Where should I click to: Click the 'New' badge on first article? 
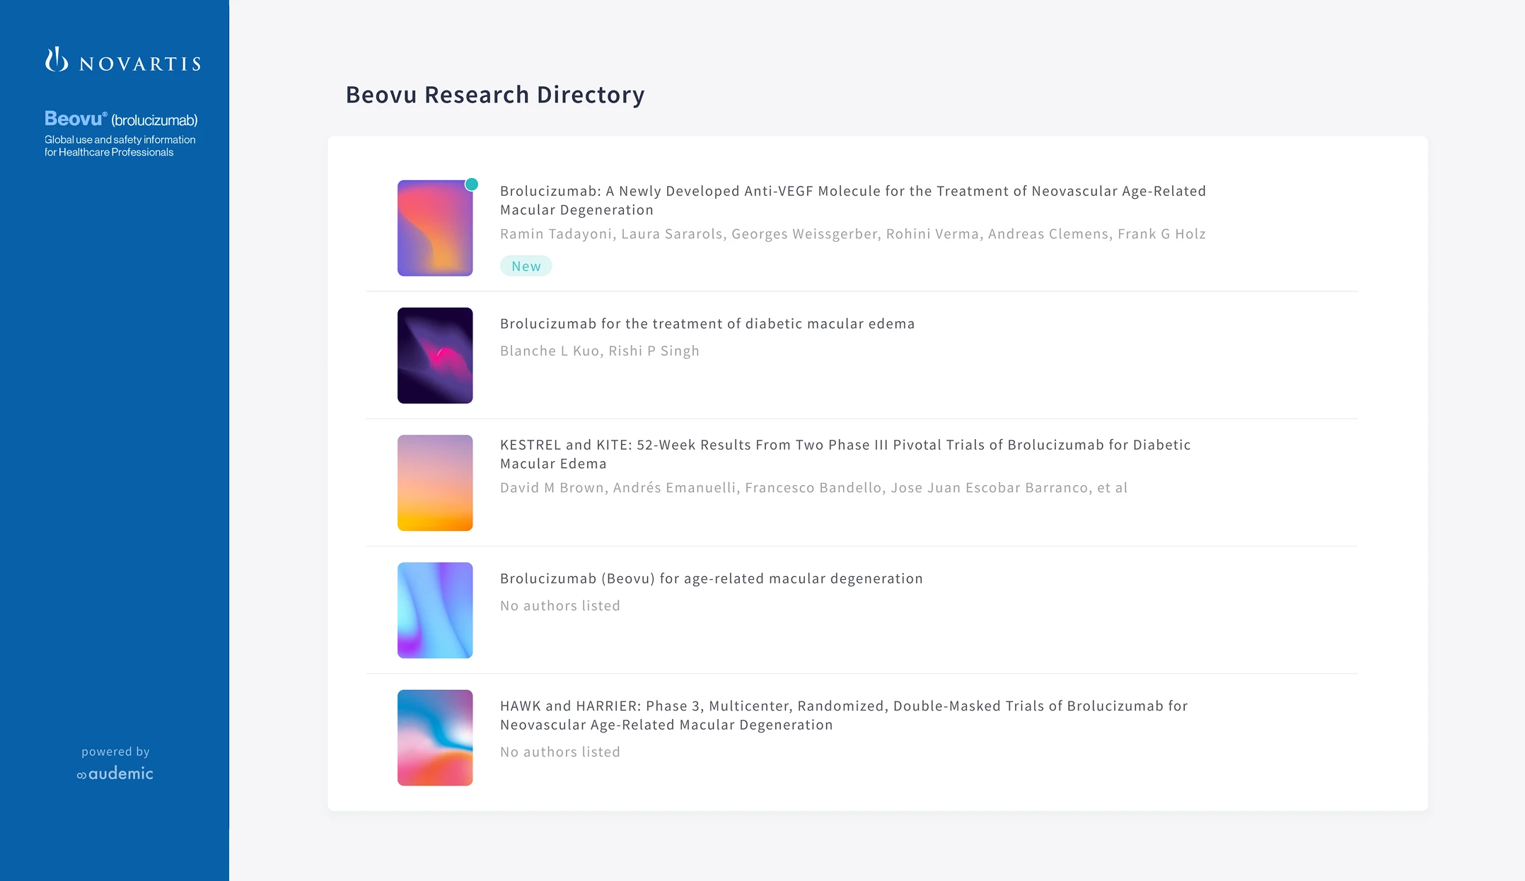tap(526, 266)
